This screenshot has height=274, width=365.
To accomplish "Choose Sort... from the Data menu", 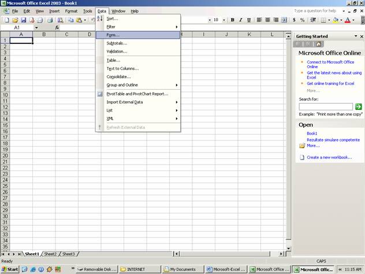I will click(138, 18).
